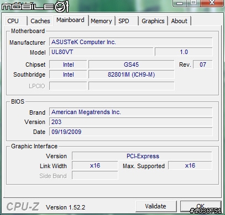
Task: Click the OK button
Action: 201,206
